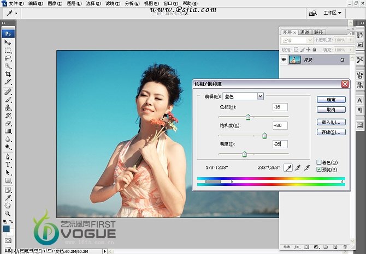This screenshot has width=366, height=254.
Task: Select the Move tool in the toolbox
Action: coord(8,42)
